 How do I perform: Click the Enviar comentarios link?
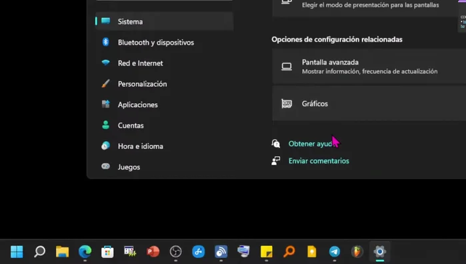pyautogui.click(x=319, y=161)
